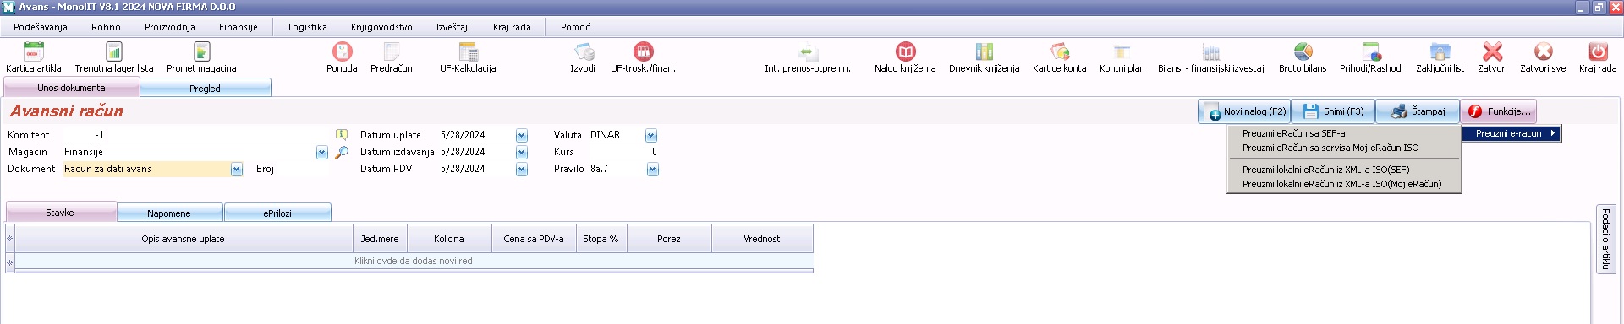
Task: Click the Komitent input field
Action: [196, 135]
